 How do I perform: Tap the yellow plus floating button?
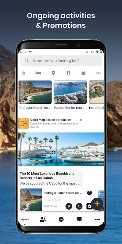97,204
